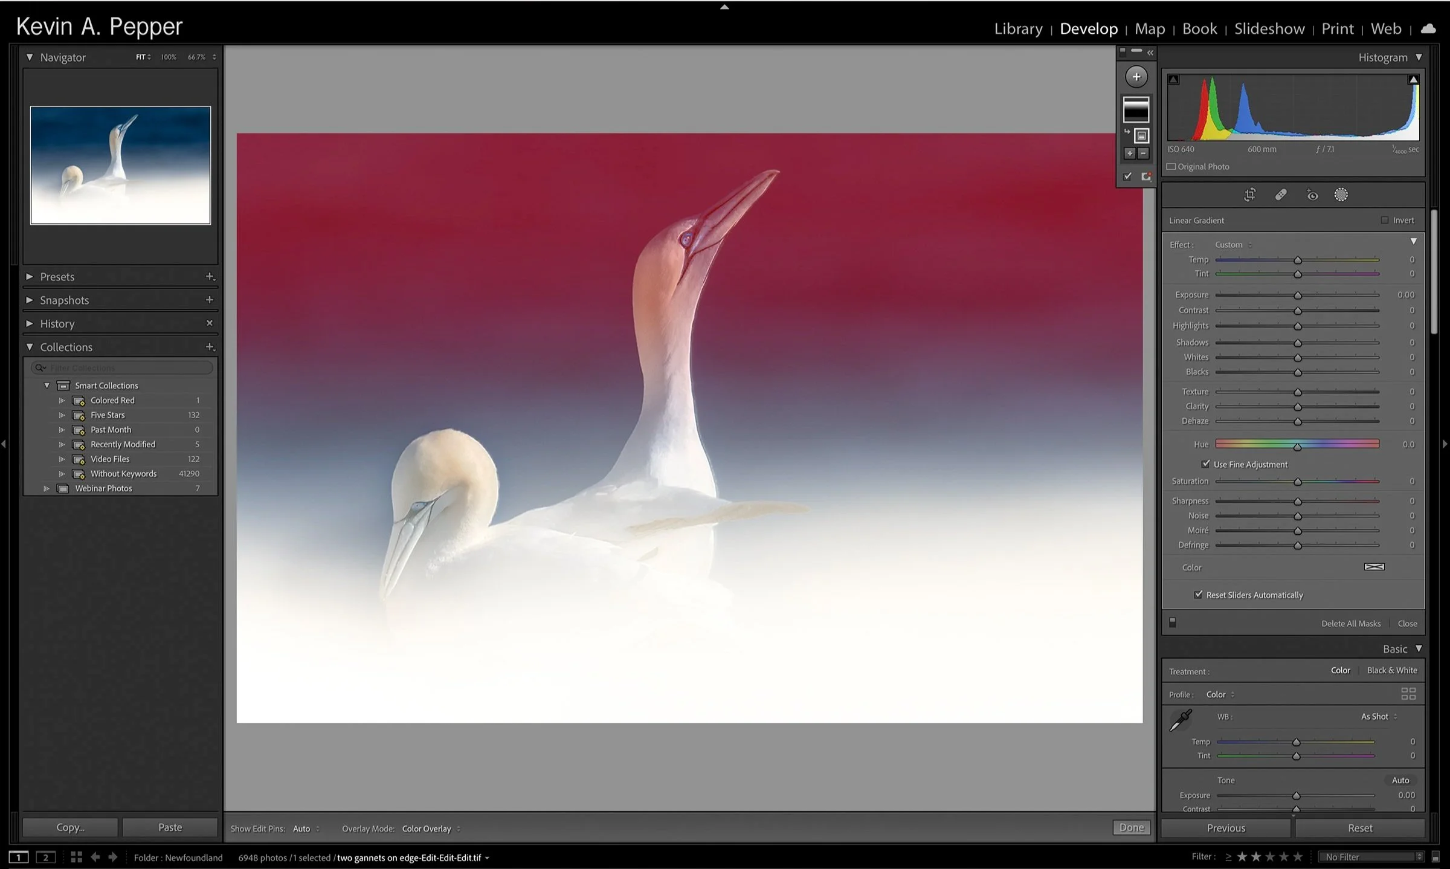Image resolution: width=1450 pixels, height=869 pixels.
Task: Click the Masking dotted-circle tool icon
Action: tap(1341, 195)
